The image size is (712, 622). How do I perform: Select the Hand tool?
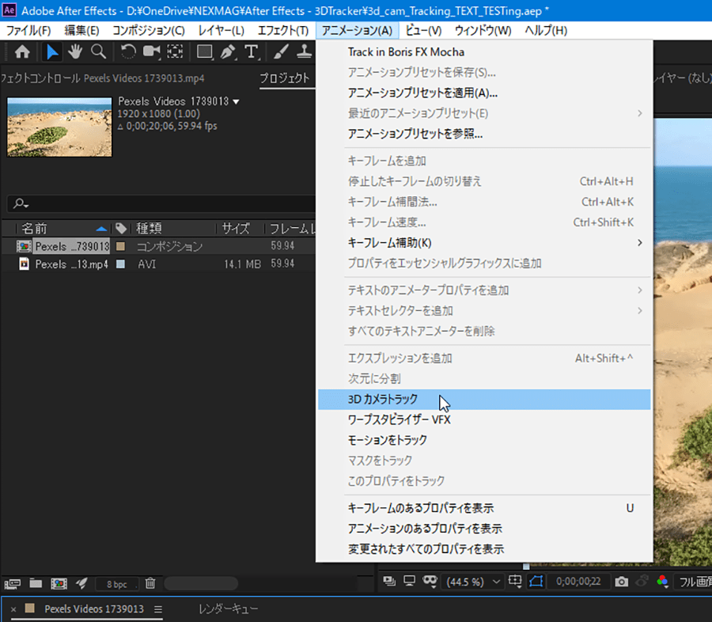(74, 51)
